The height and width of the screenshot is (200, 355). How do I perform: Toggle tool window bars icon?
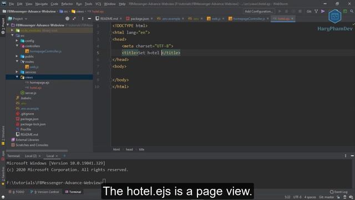(x=3, y=197)
